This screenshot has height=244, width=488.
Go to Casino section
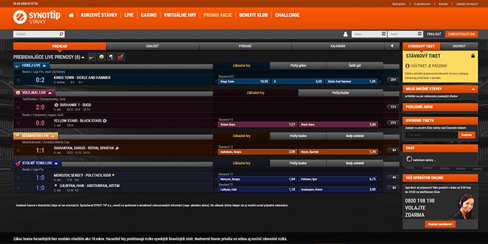[x=148, y=15]
